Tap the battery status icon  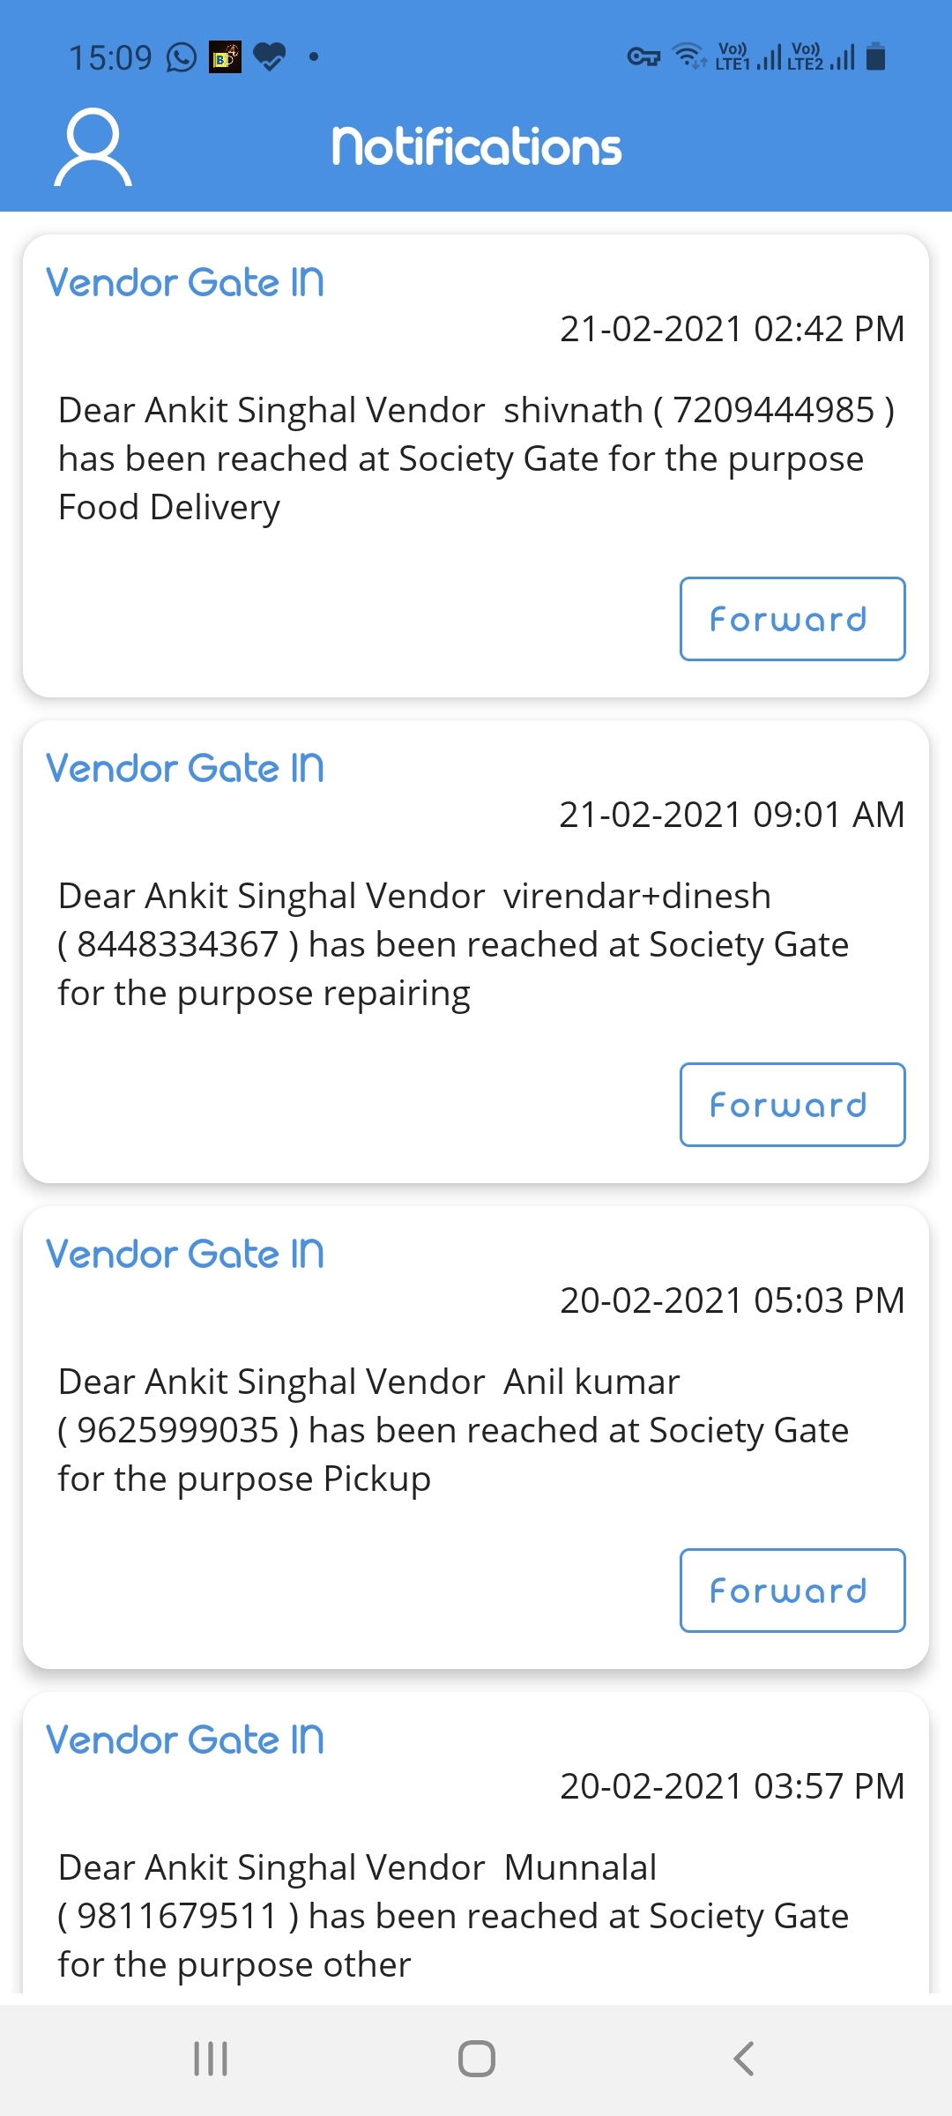tap(875, 57)
